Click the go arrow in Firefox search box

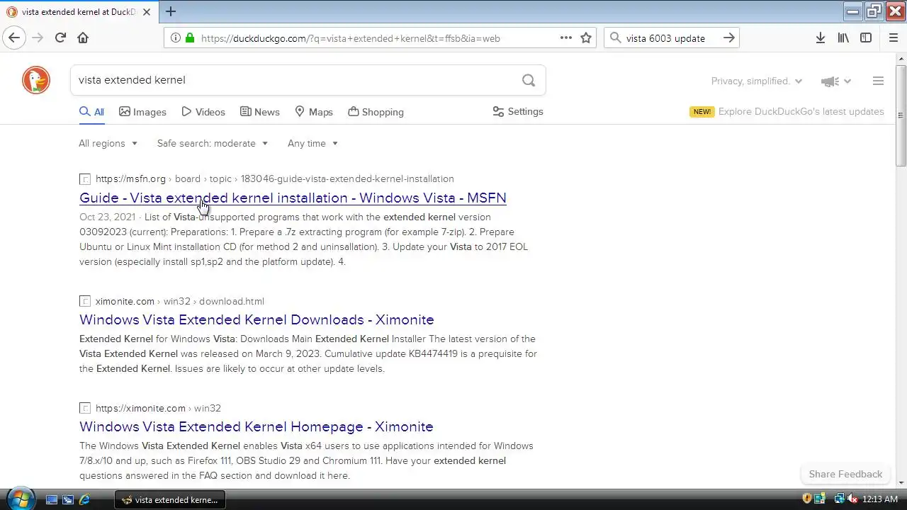click(728, 38)
